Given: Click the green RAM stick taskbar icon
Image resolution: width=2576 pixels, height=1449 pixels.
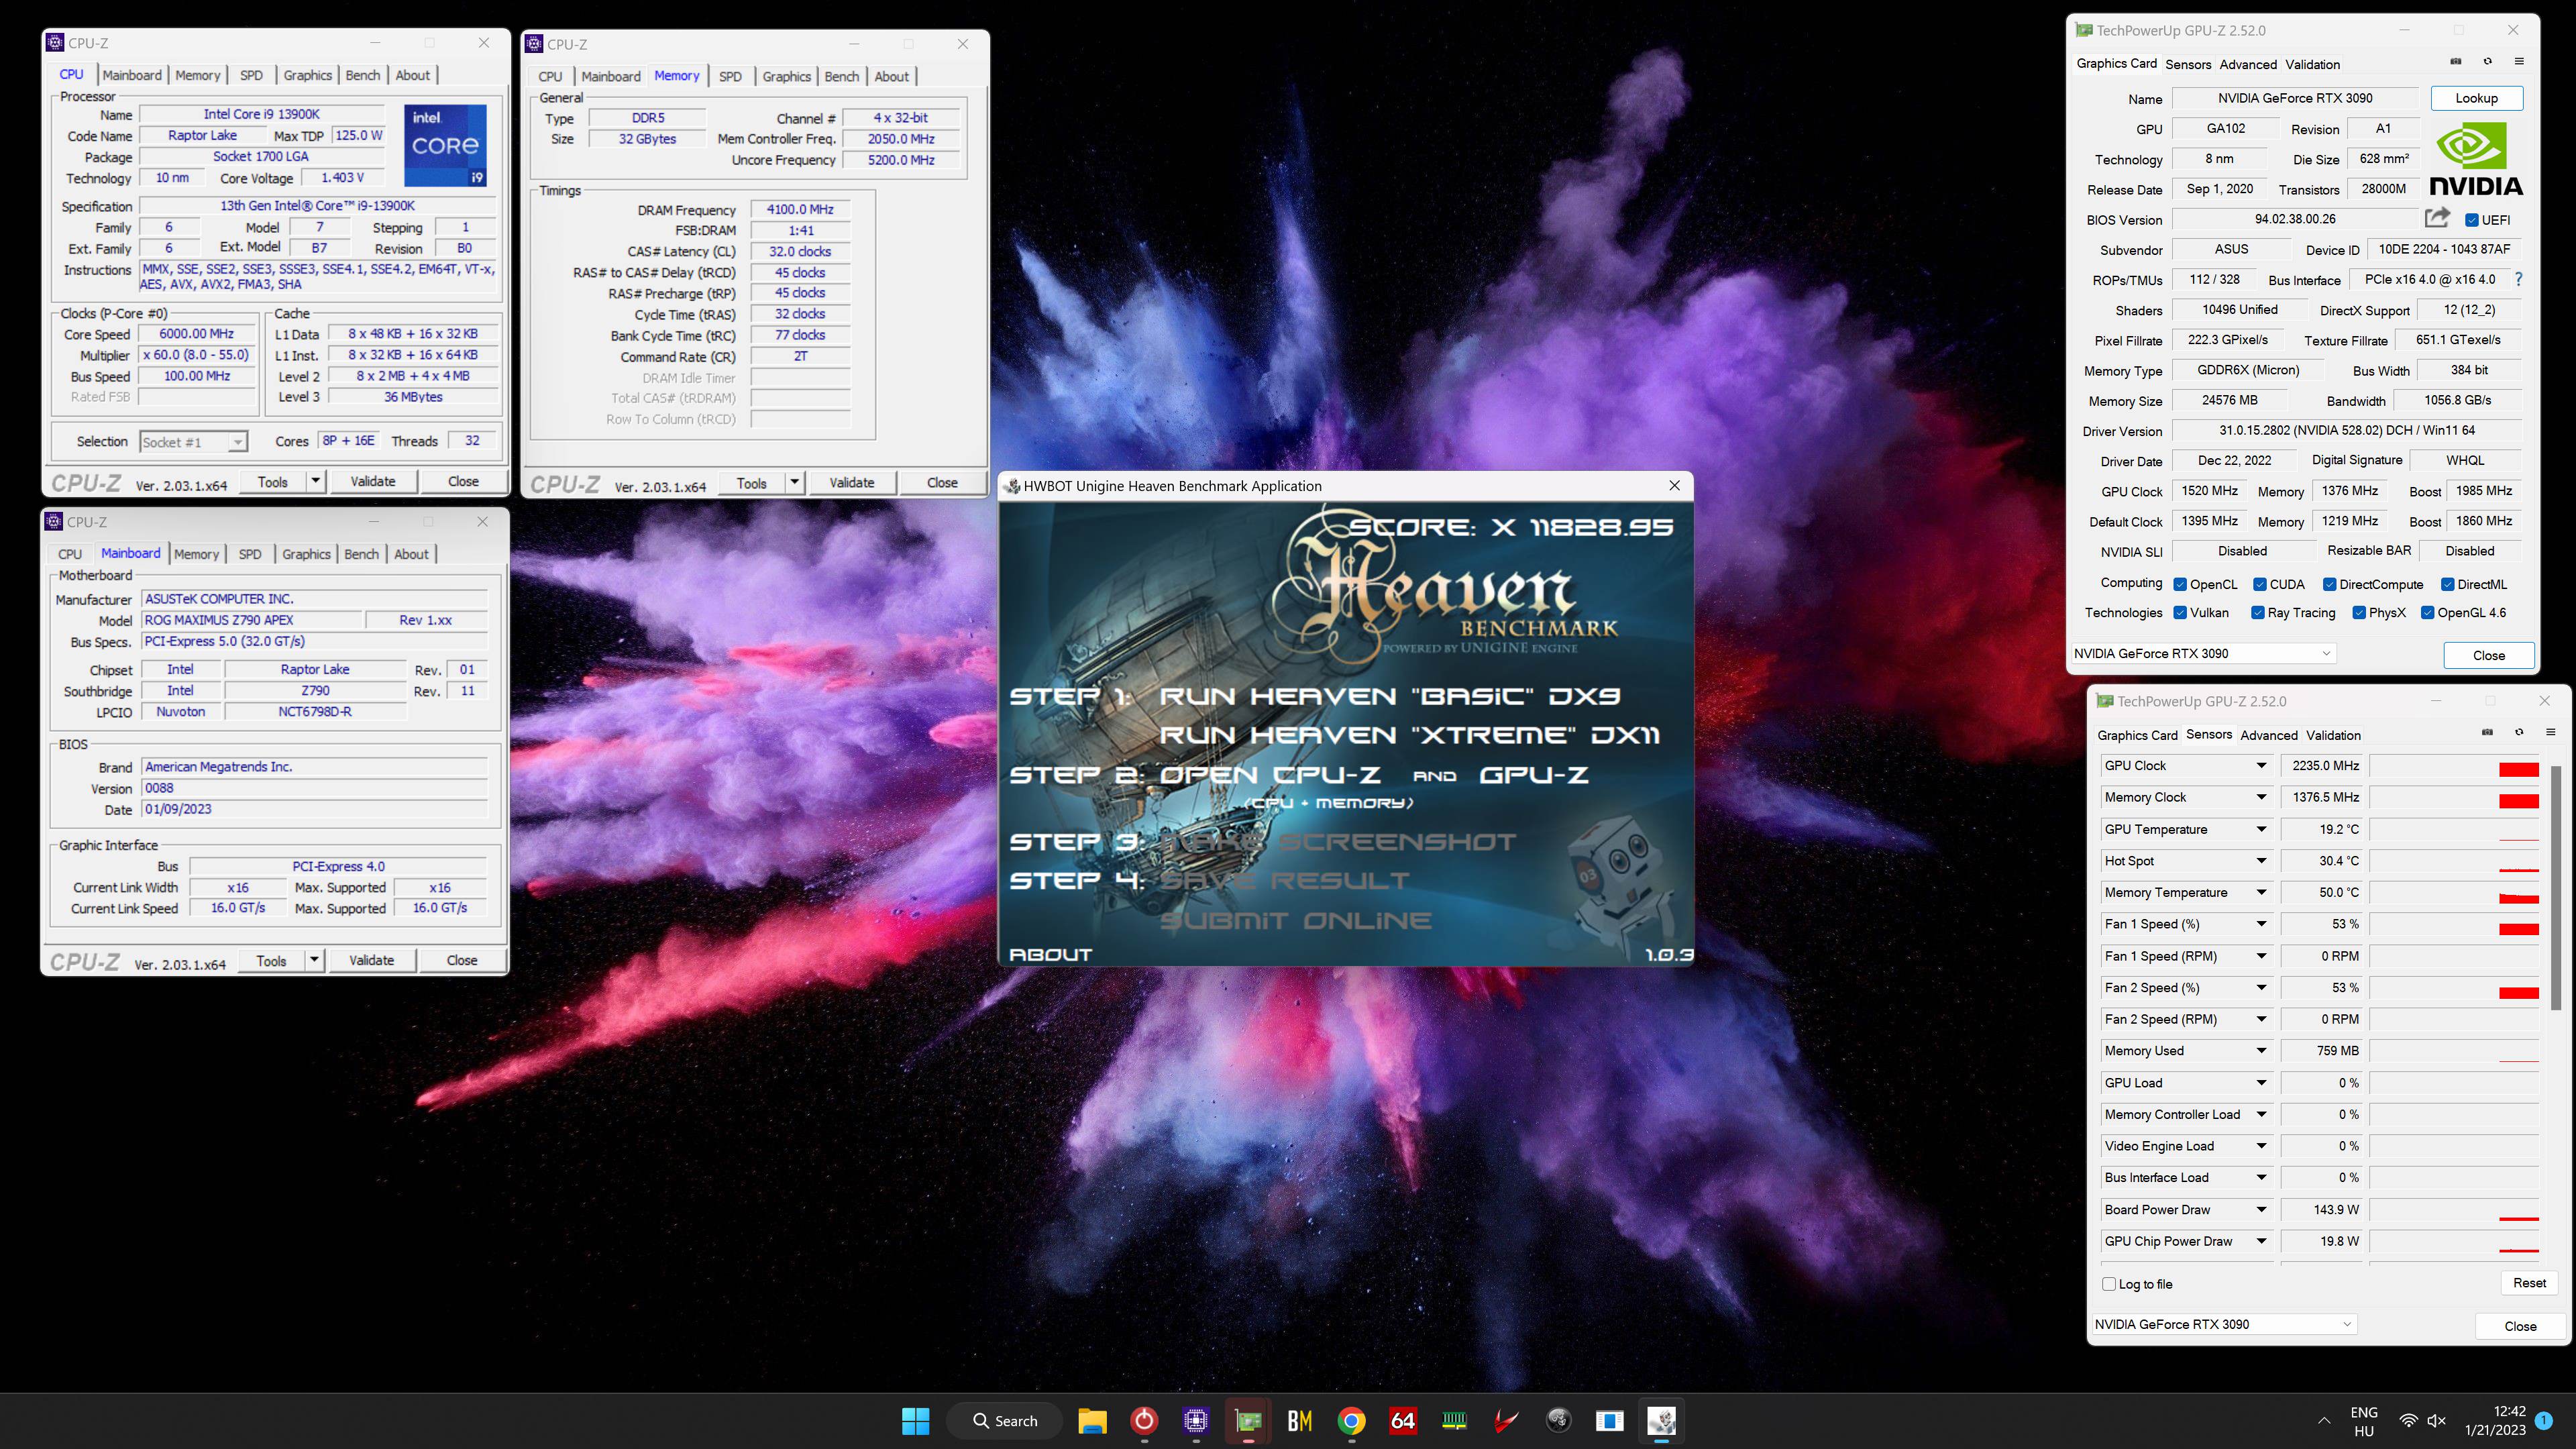Looking at the screenshot, I should (1455, 1420).
